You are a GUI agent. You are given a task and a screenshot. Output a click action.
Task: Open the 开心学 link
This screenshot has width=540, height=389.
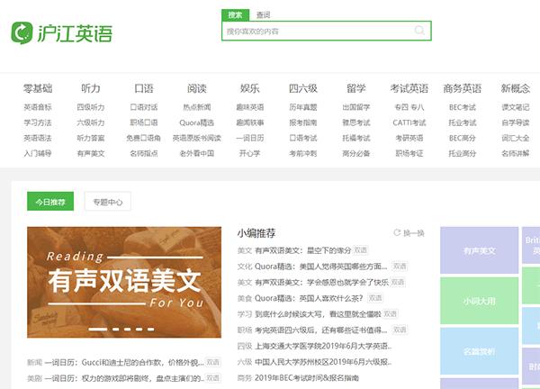(x=249, y=153)
